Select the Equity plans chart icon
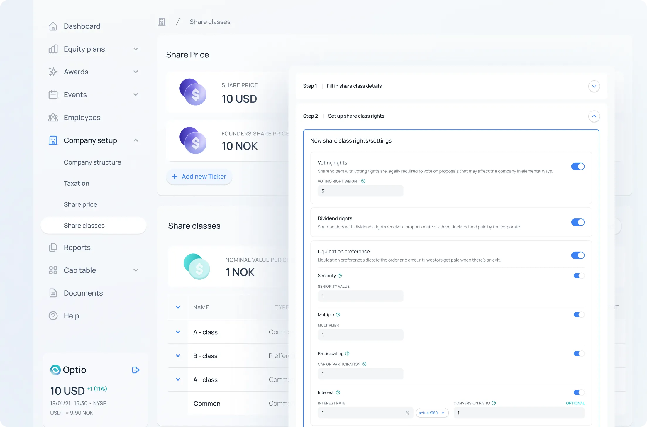Viewport: 647px width, 427px height. [x=53, y=49]
